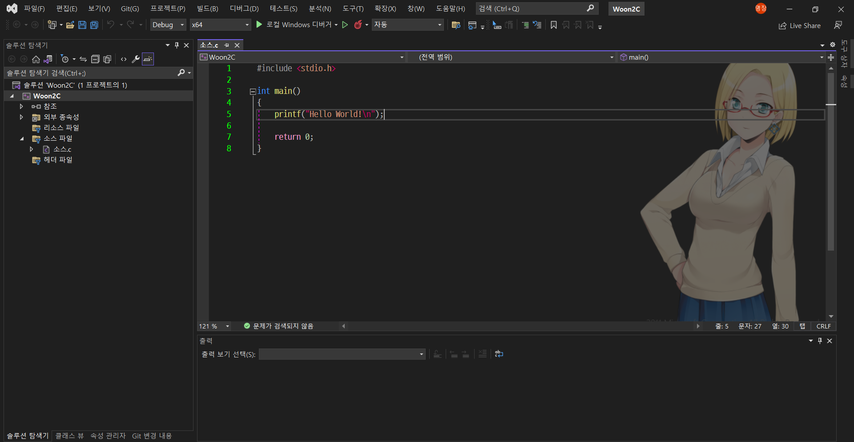
Task: Toggle a bookmark with the bookmark icon
Action: pos(554,25)
